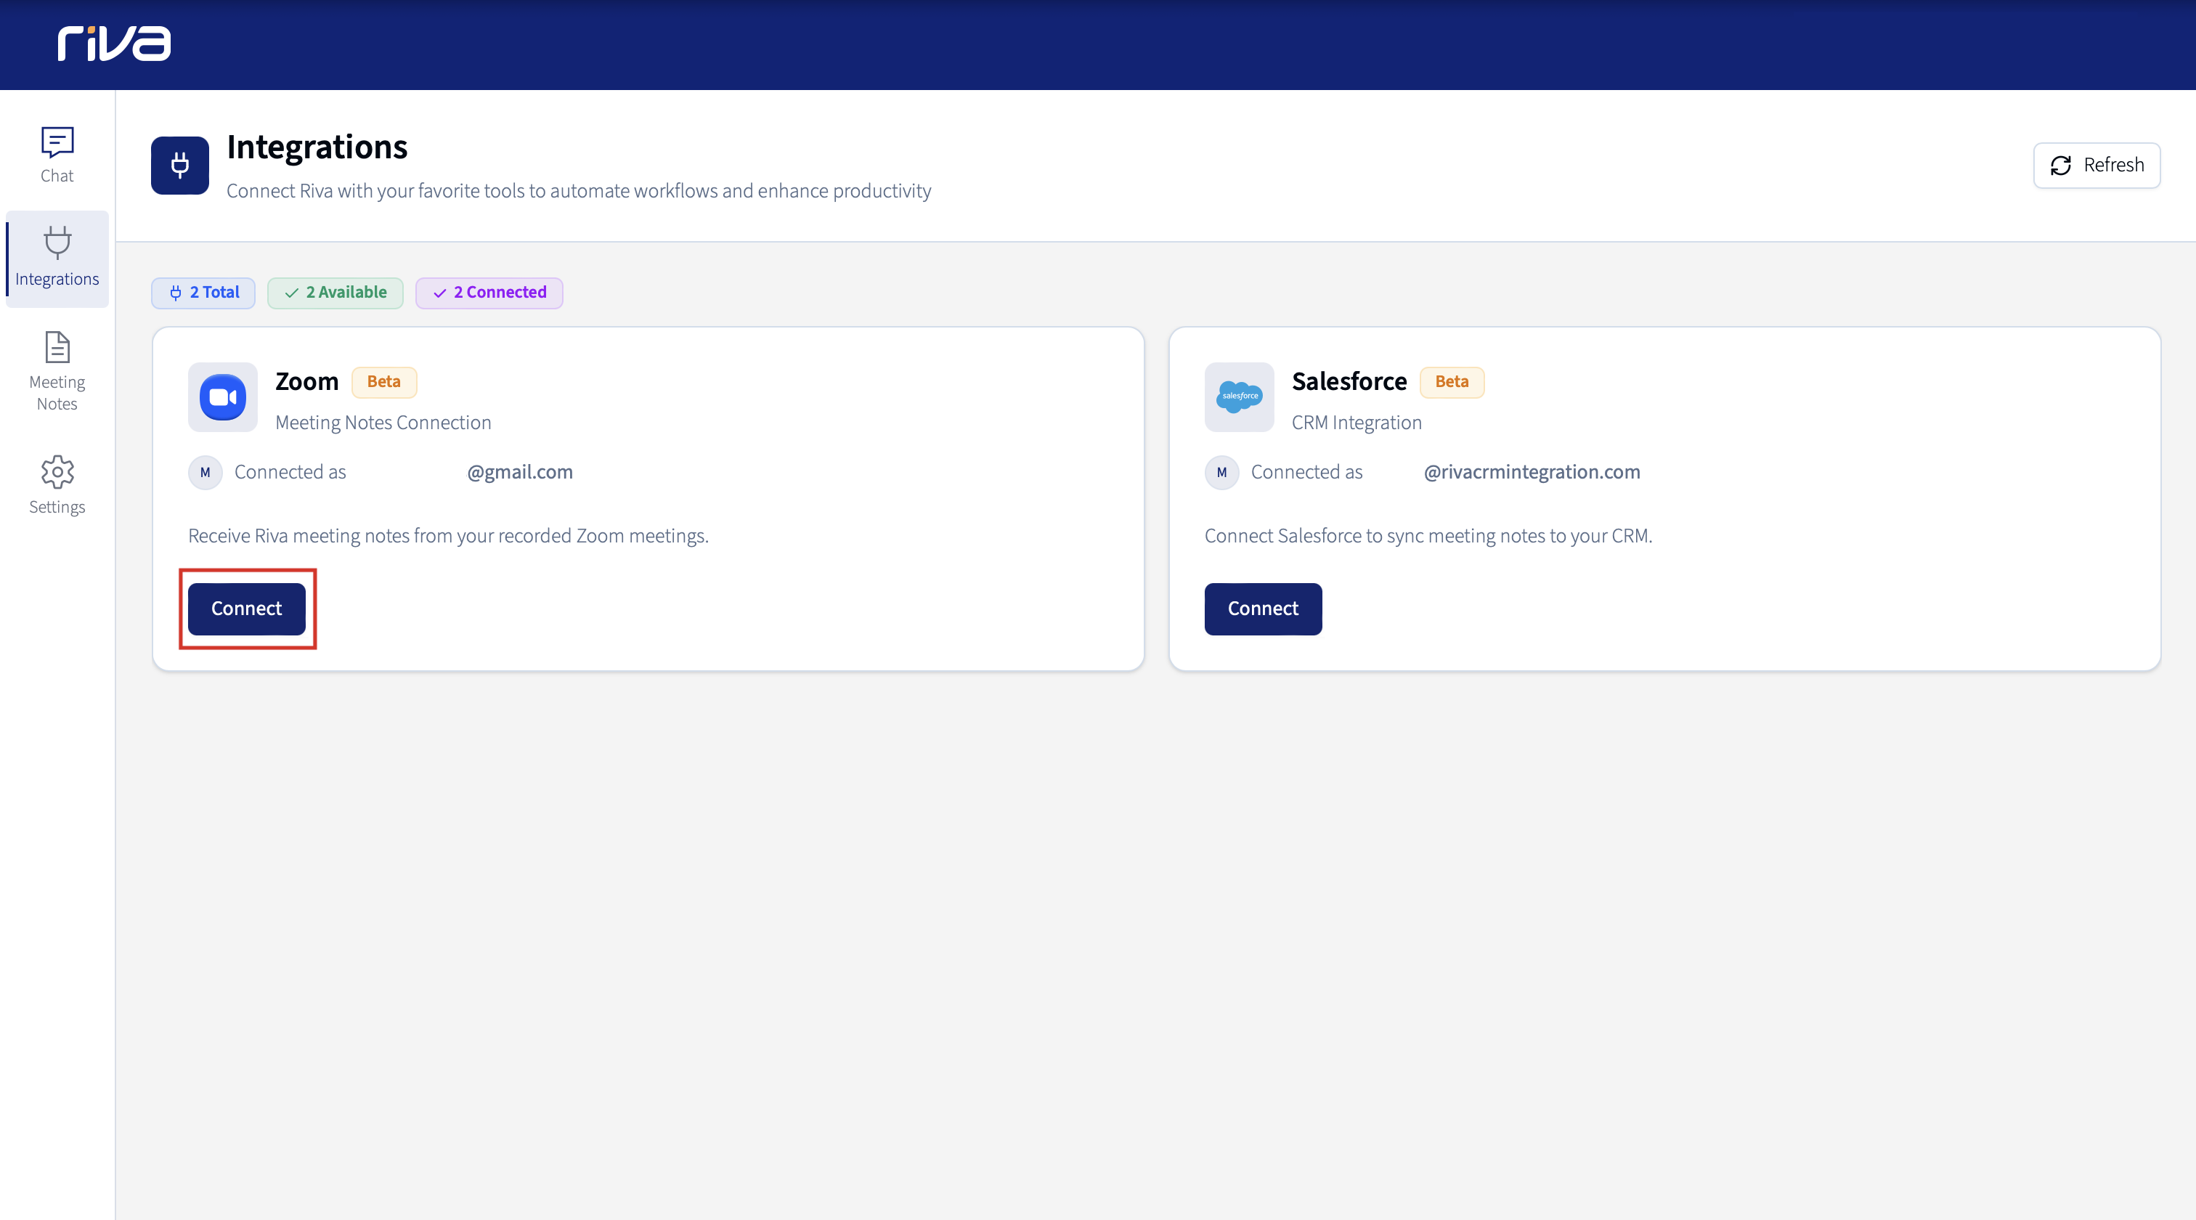This screenshot has width=2196, height=1220.
Task: Click the Meeting Notes Connection subtitle
Action: 383,423
